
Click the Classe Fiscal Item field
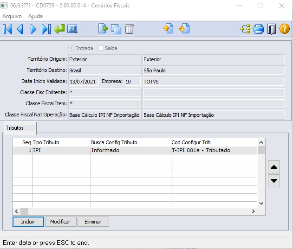pos(105,104)
